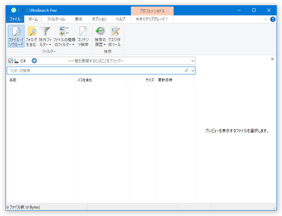Close the UltraSearch Free window
The image size is (282, 216).
269,10
